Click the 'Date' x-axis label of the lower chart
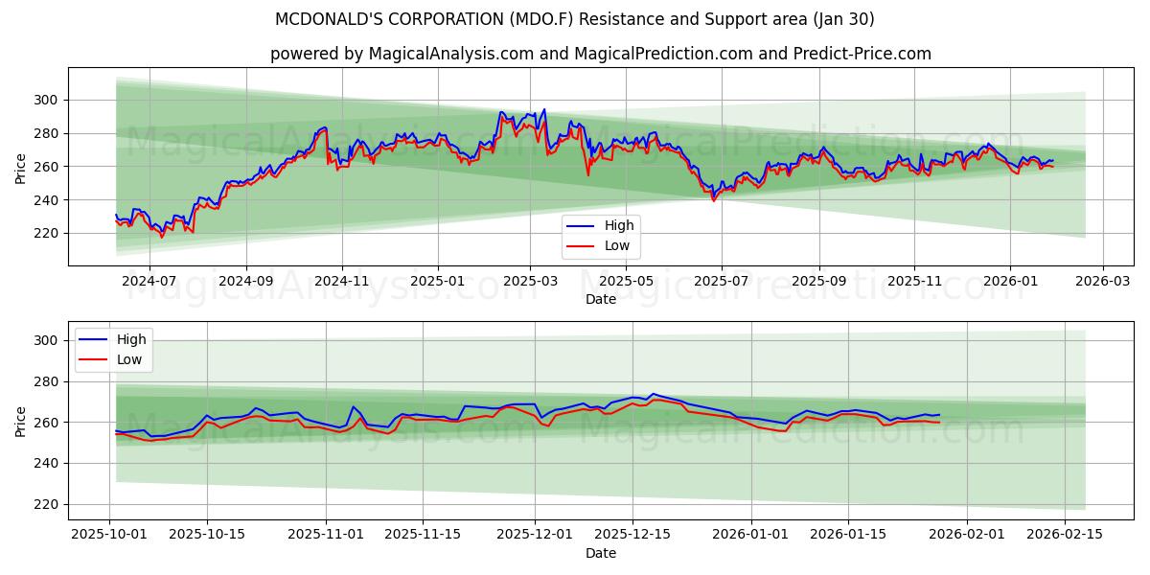This screenshot has width=1150, height=575. pyautogui.click(x=601, y=553)
